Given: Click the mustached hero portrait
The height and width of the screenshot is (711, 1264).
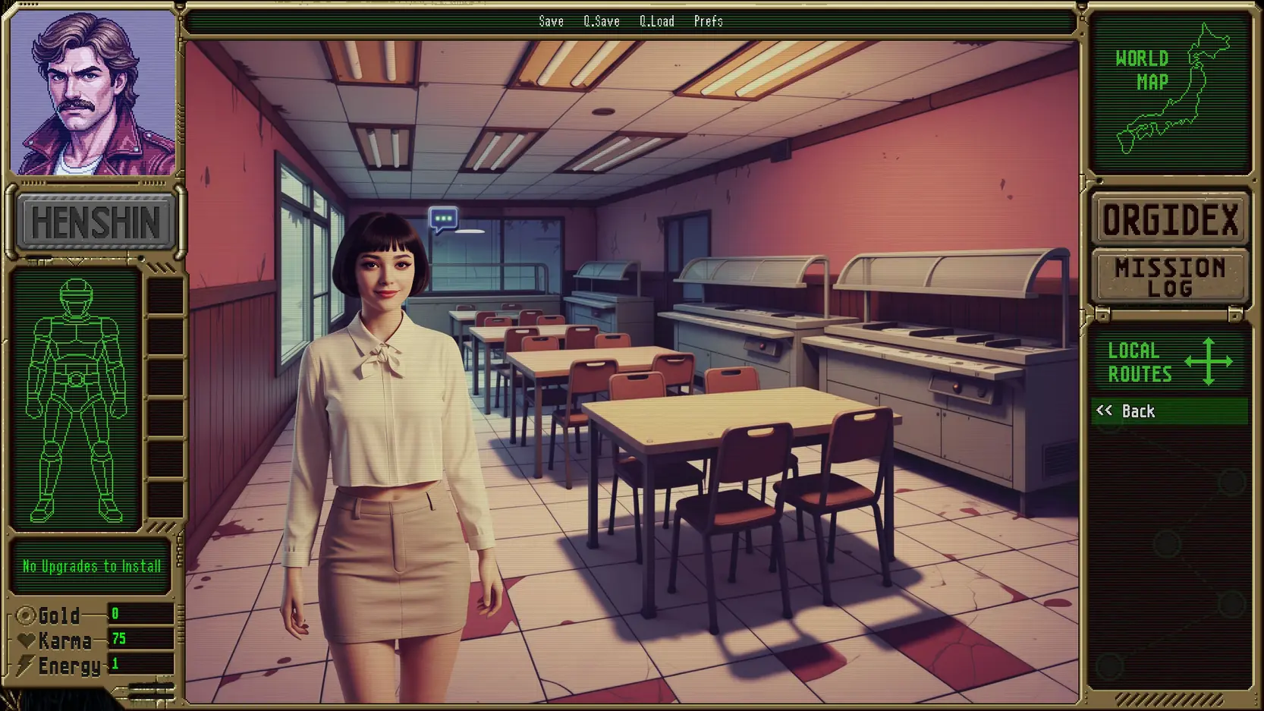Looking at the screenshot, I should pyautogui.click(x=93, y=94).
